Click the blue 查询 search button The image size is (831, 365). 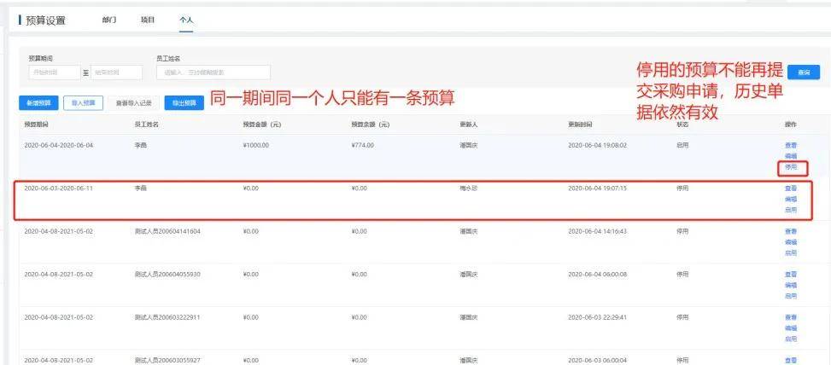tap(804, 72)
